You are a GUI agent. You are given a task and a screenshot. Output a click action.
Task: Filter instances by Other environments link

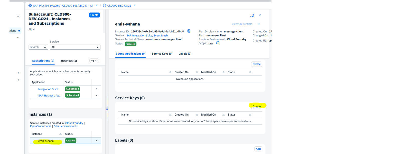[66, 126]
